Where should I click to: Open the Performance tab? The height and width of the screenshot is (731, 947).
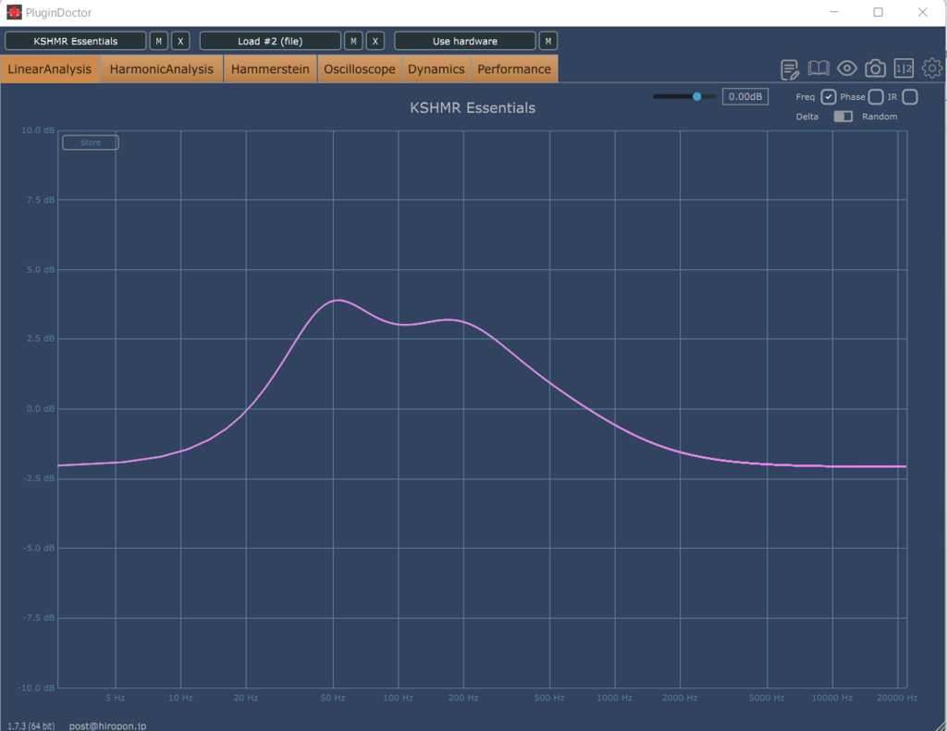[514, 68]
